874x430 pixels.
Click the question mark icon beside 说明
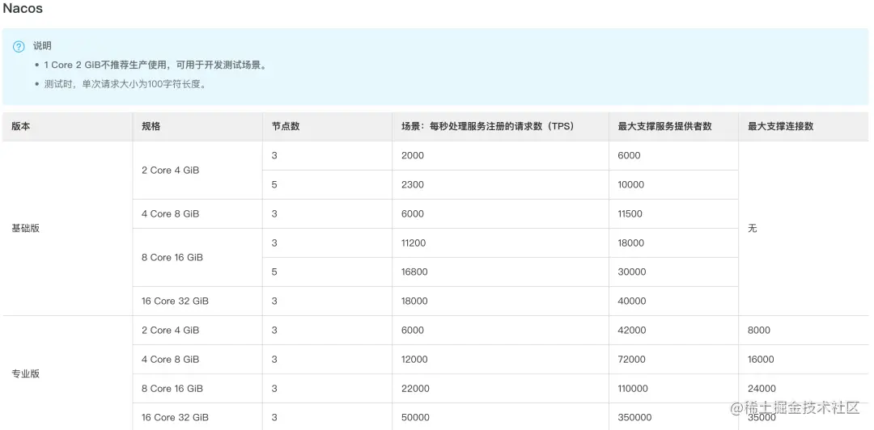pyautogui.click(x=19, y=47)
